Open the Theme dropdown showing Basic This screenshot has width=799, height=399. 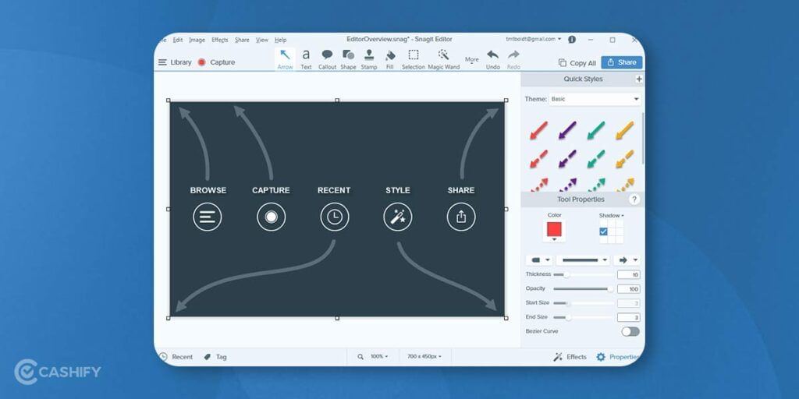[x=595, y=99]
